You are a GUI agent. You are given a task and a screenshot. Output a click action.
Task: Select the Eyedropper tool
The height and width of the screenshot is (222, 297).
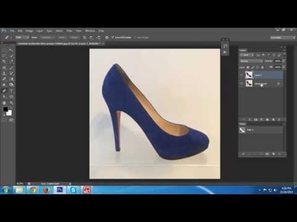(x=11, y=62)
